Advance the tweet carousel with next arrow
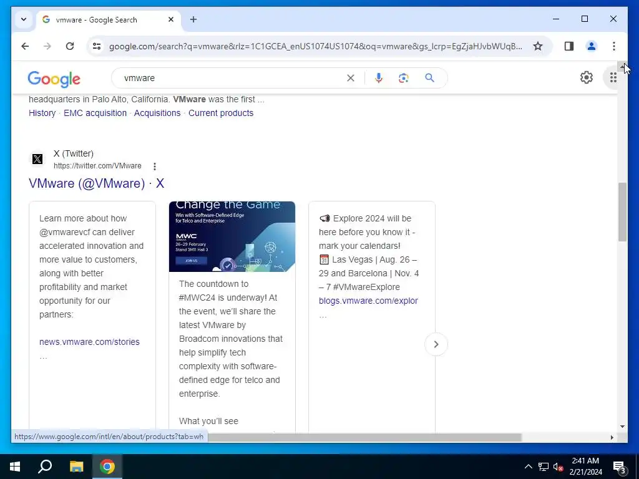This screenshot has height=479, width=639. click(436, 344)
